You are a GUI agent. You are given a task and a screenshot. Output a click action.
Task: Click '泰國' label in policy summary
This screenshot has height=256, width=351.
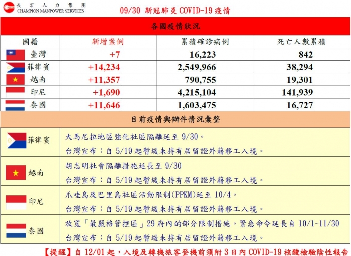click(36, 231)
